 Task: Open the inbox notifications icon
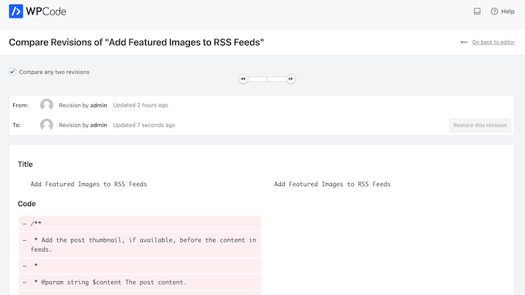point(477,12)
